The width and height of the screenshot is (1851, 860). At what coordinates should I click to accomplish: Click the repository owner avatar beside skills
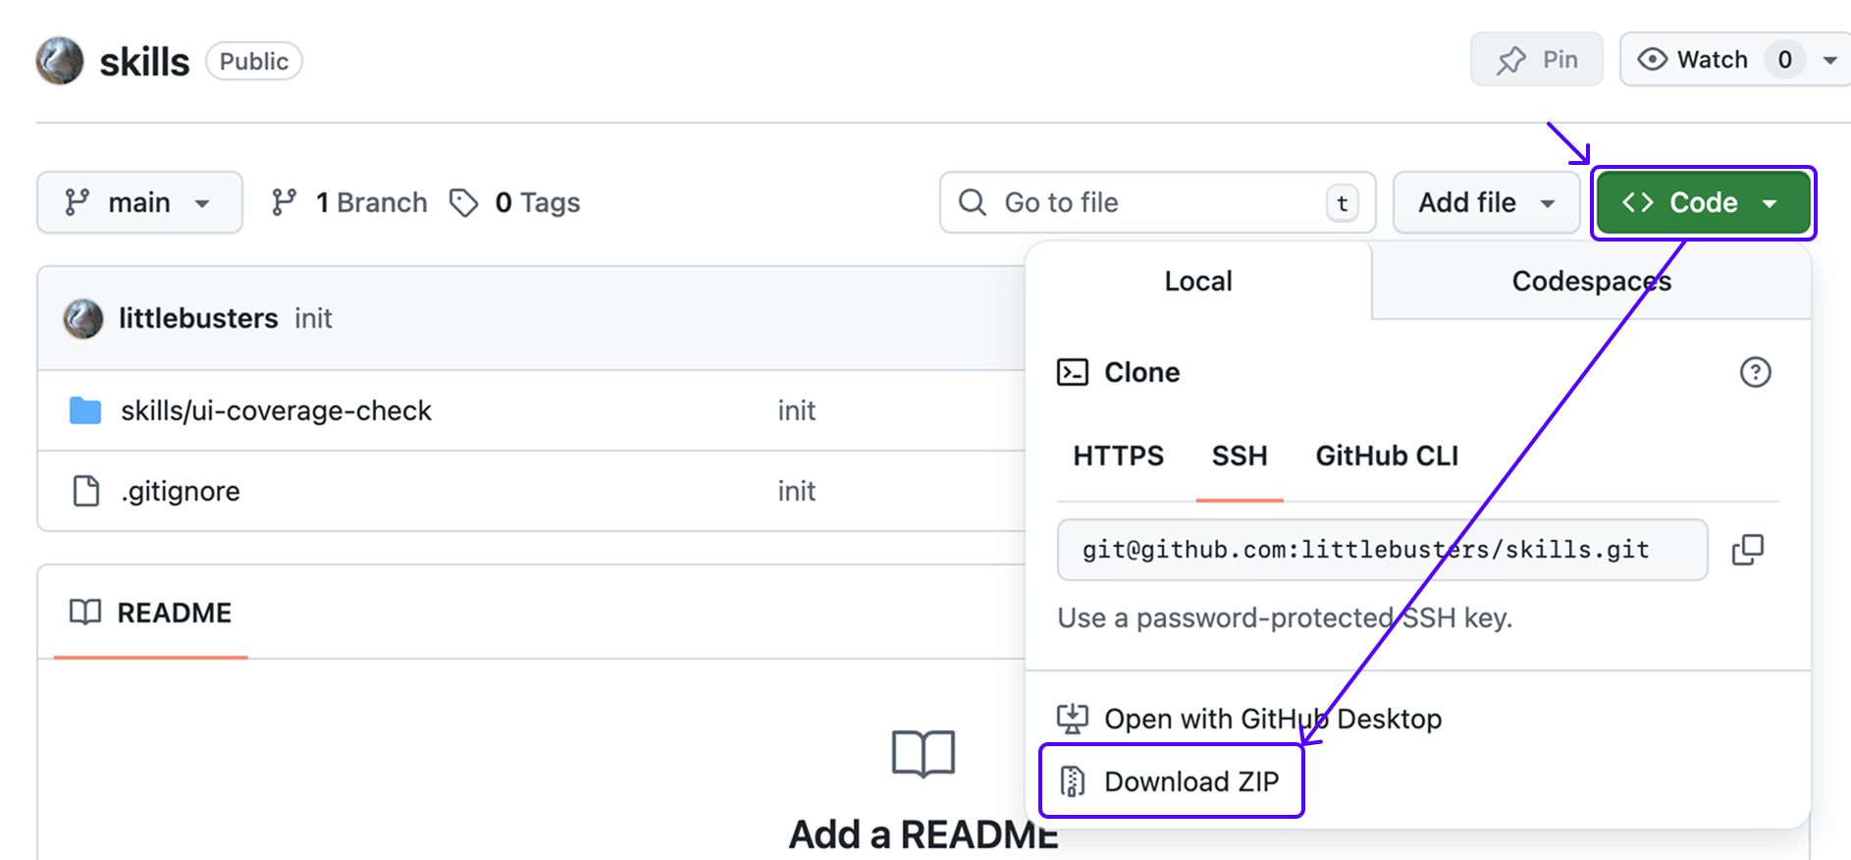pyautogui.click(x=60, y=61)
